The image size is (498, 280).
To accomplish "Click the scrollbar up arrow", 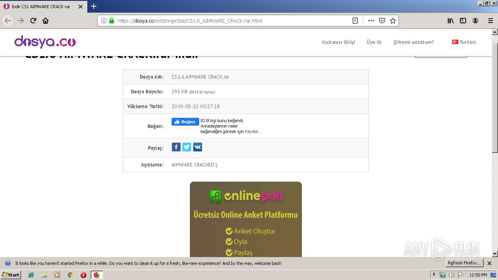I will click(x=495, y=32).
